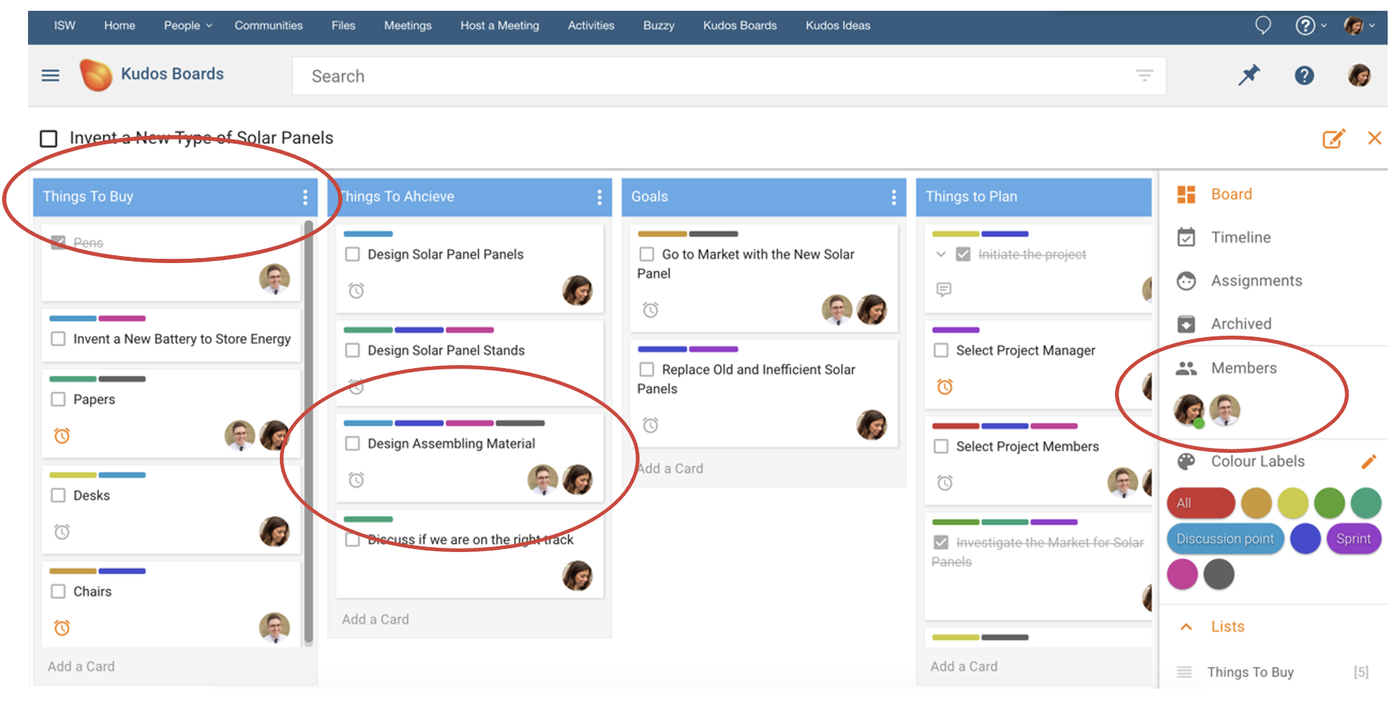Click the alarm icon on the Papers card
1397x703 pixels.
coord(62,436)
